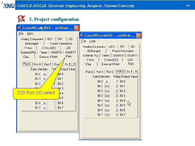Open Bit-Banged tab in right window
195x146 pixels.
coord(94,51)
